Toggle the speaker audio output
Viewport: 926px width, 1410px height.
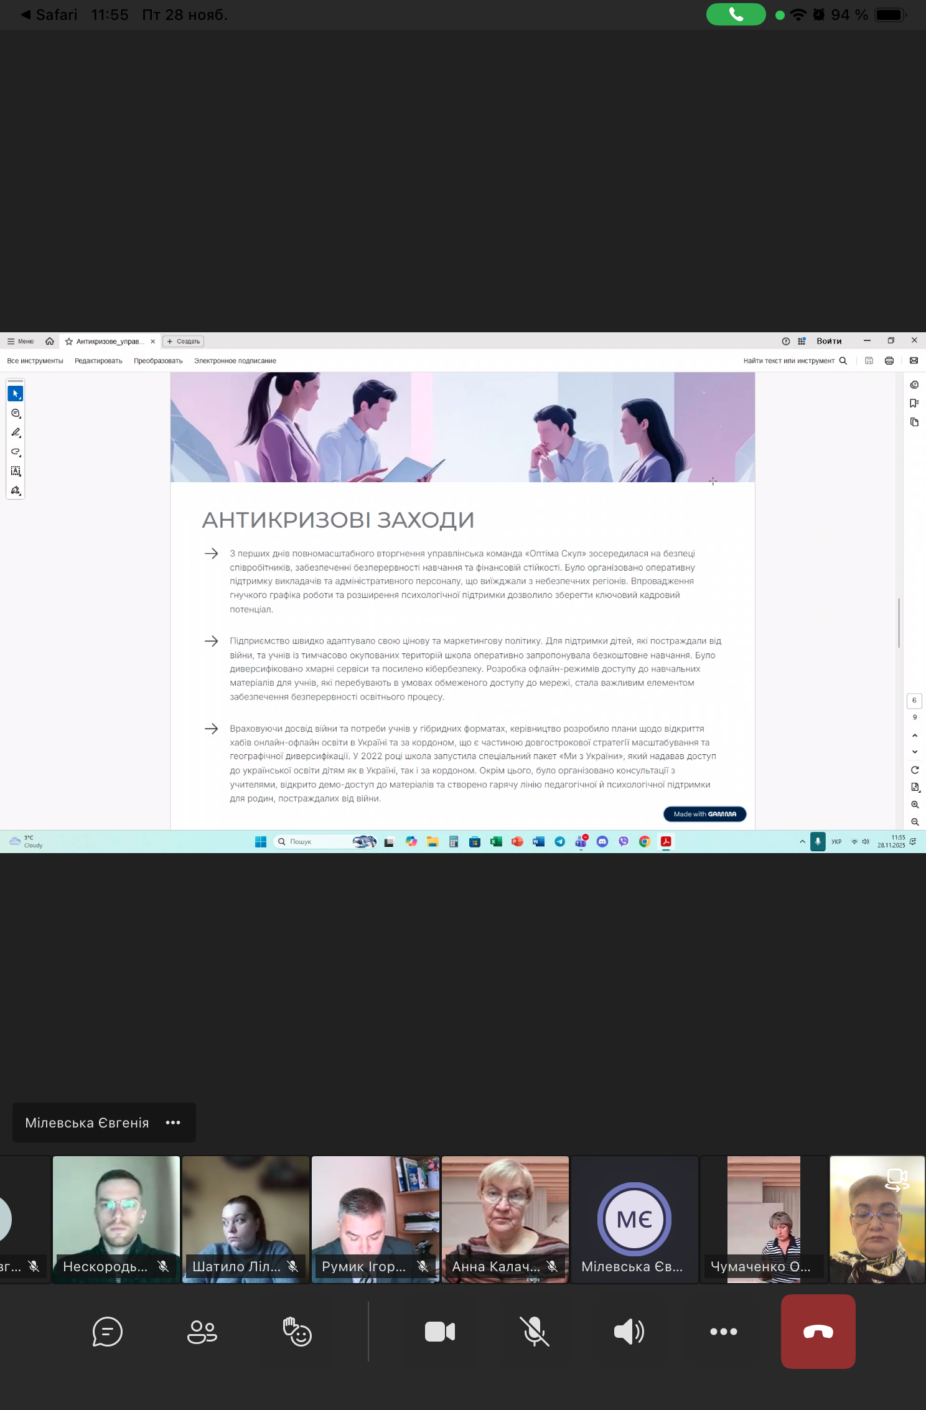coord(629,1332)
